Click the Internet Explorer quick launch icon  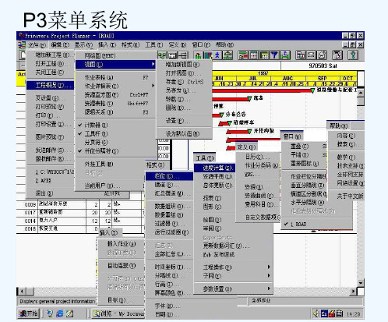60,313
